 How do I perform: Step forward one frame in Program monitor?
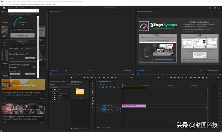[x=182, y=78]
